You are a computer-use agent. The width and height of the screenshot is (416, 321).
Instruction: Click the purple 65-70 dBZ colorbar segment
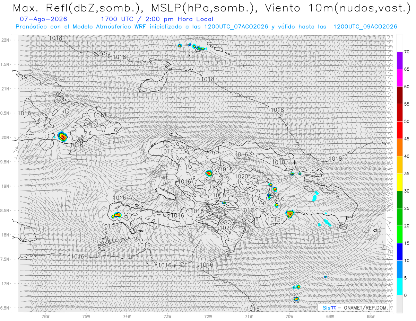400,61
